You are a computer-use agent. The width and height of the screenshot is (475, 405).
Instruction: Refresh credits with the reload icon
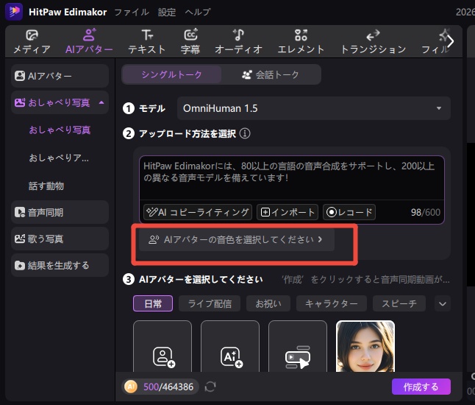click(x=210, y=387)
